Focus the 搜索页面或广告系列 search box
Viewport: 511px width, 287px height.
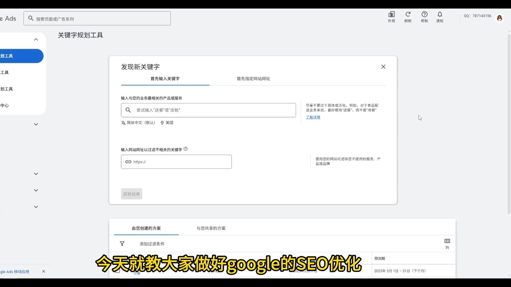pos(97,18)
